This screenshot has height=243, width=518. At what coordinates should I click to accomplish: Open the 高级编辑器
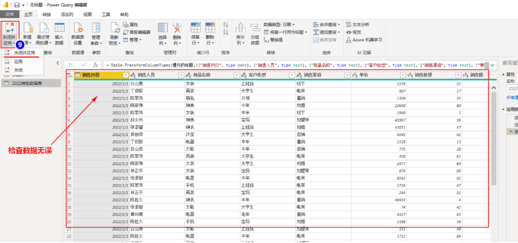tap(137, 32)
